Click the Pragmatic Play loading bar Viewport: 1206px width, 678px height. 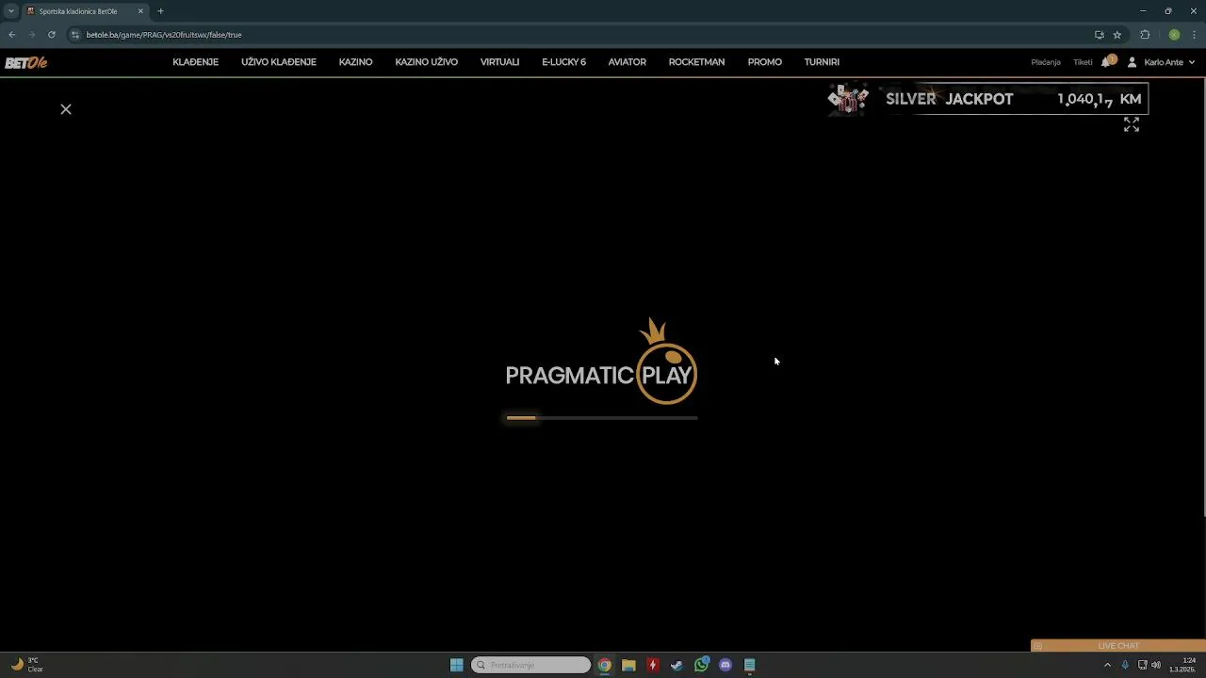(x=602, y=418)
